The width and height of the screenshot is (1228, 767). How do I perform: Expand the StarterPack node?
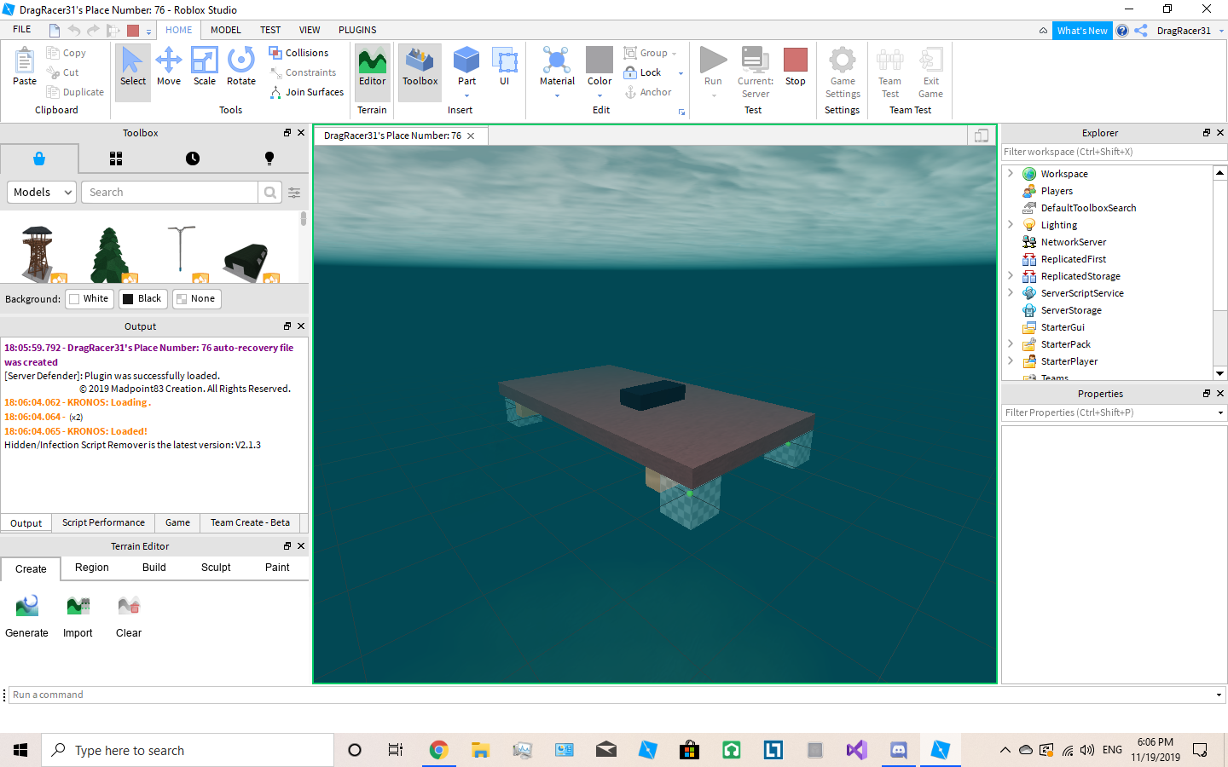(x=1011, y=343)
